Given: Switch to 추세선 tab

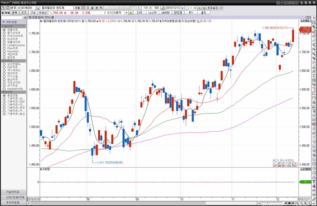Looking at the screenshot, I should point(43,13).
